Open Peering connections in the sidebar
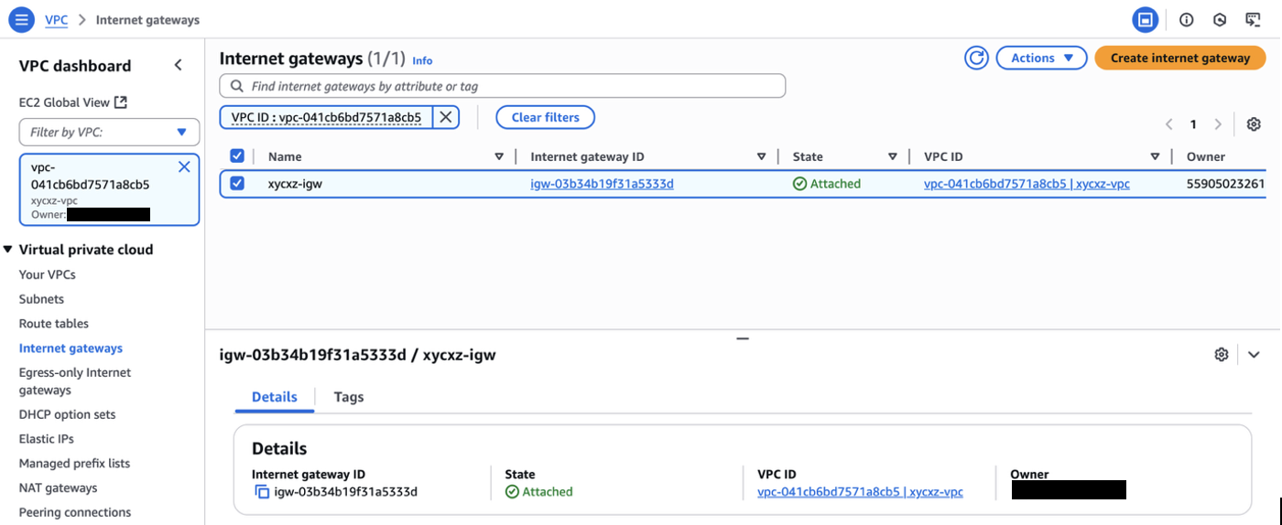 click(x=75, y=512)
